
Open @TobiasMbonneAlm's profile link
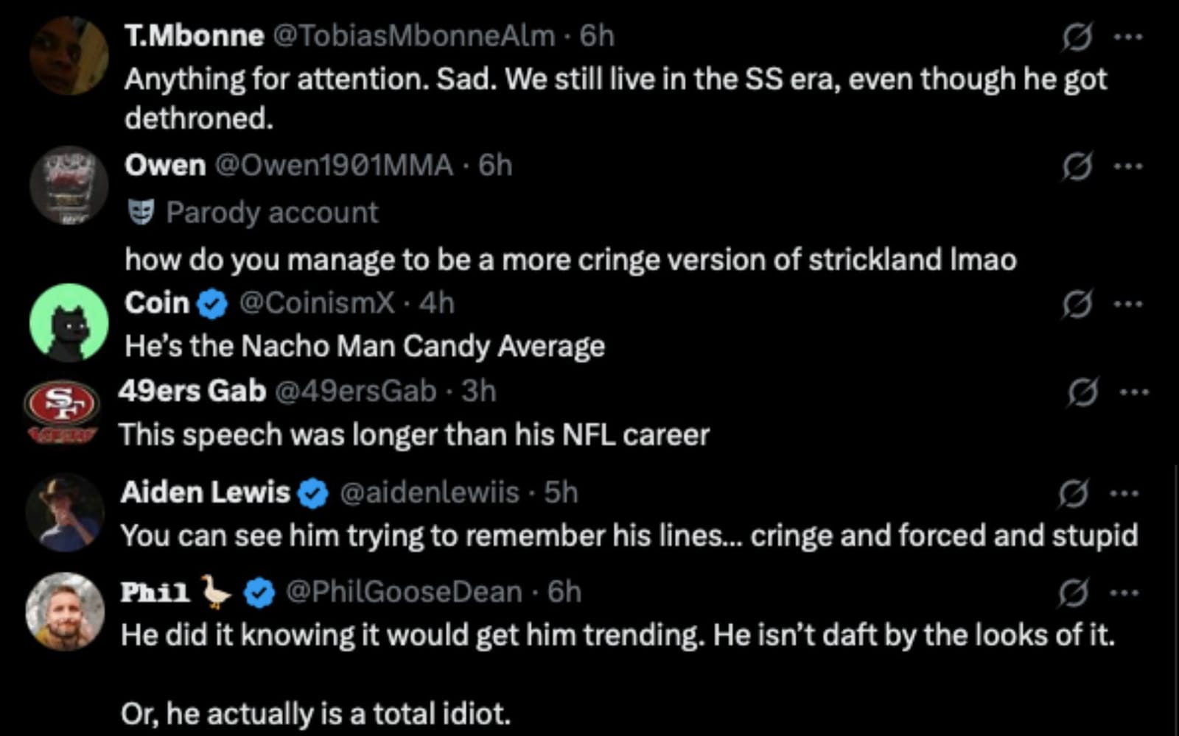[x=409, y=33]
